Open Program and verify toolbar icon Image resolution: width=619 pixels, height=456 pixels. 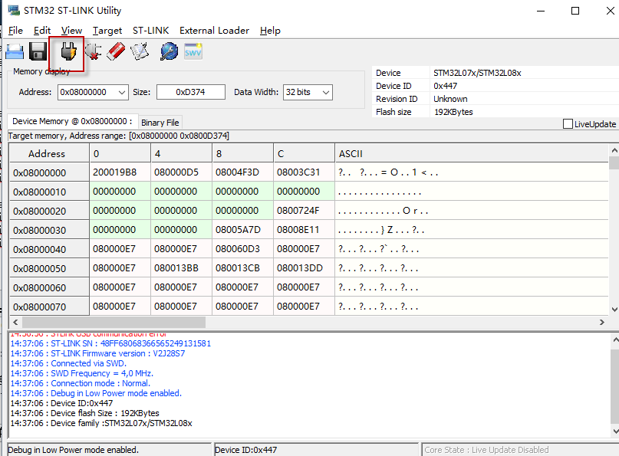(x=140, y=51)
